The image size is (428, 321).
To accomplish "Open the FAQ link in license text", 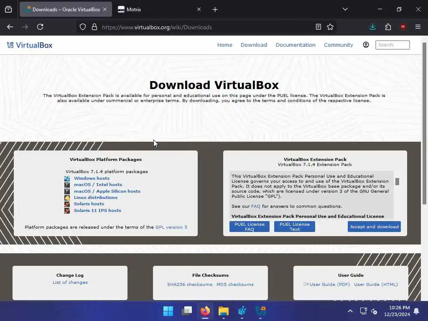I will (255, 206).
